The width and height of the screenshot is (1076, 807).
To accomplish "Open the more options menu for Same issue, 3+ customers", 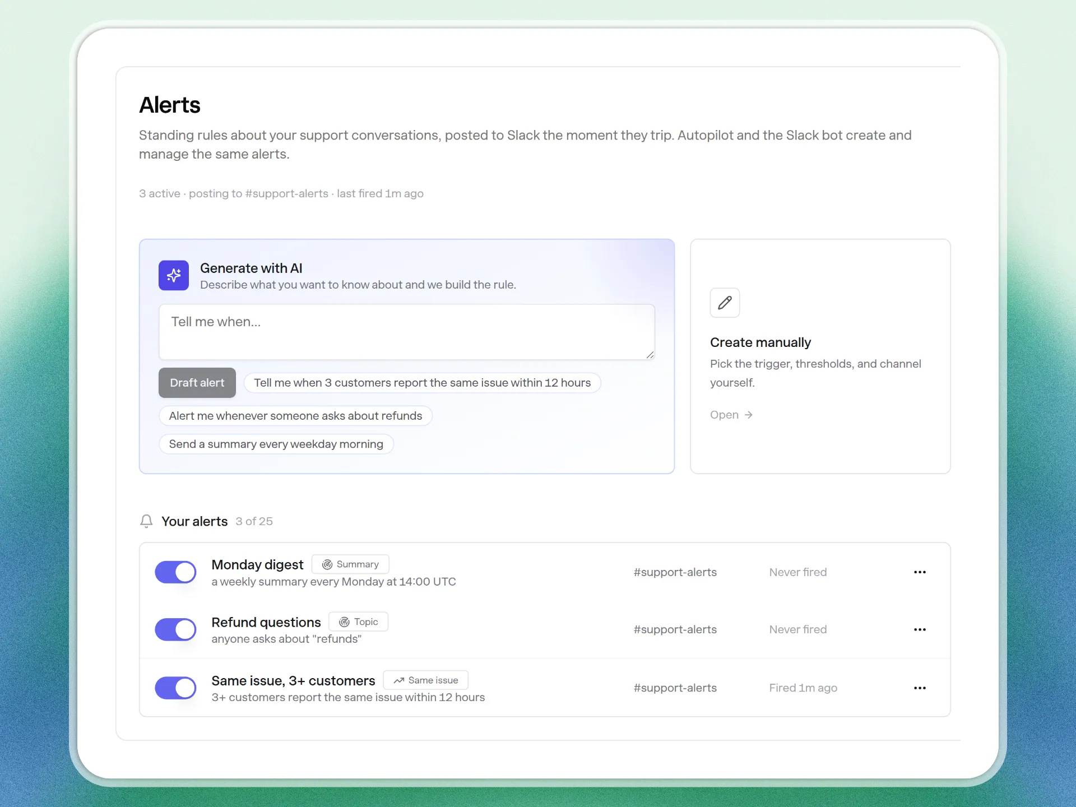I will (920, 688).
